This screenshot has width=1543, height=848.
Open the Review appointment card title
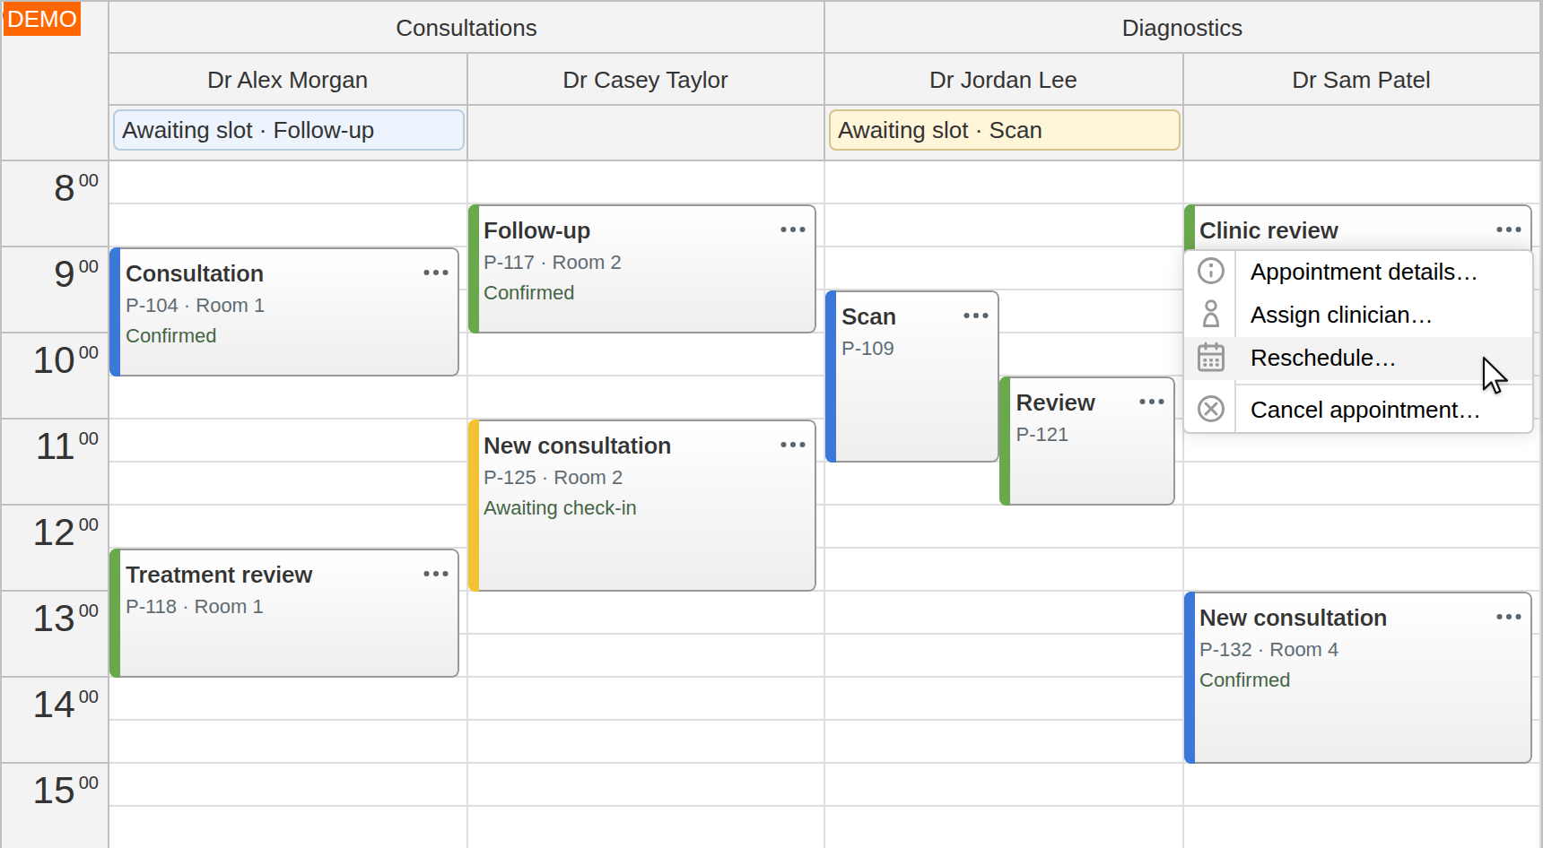[1055, 402]
